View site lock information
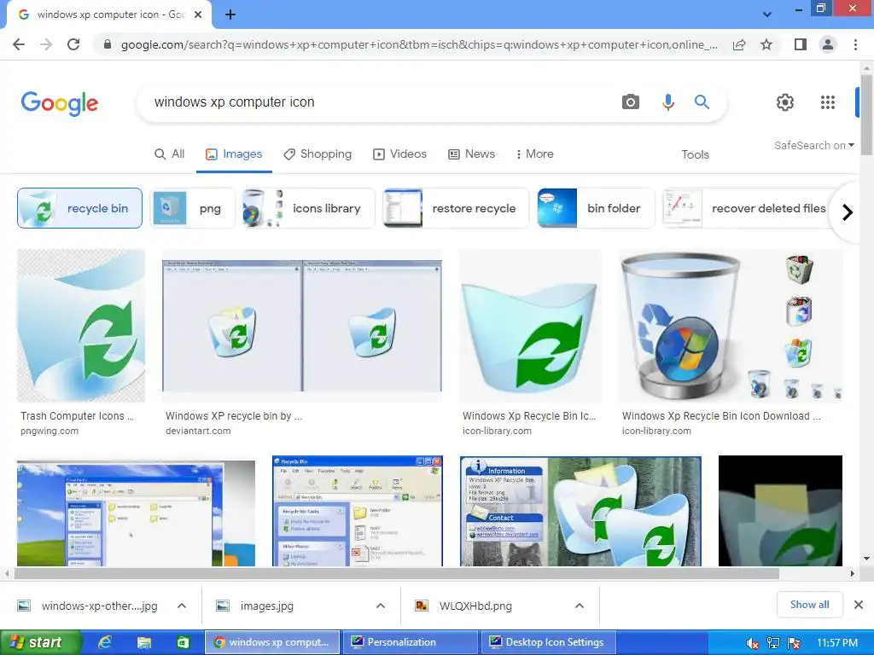874x655 pixels. pos(108,44)
